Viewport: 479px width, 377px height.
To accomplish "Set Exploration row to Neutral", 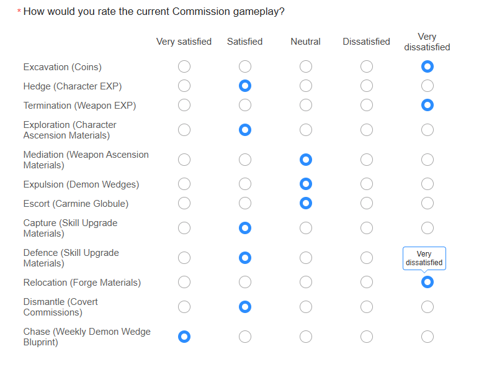I will coord(306,130).
